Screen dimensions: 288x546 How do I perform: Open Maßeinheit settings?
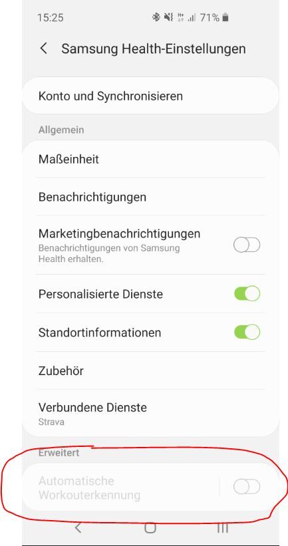coord(150,159)
